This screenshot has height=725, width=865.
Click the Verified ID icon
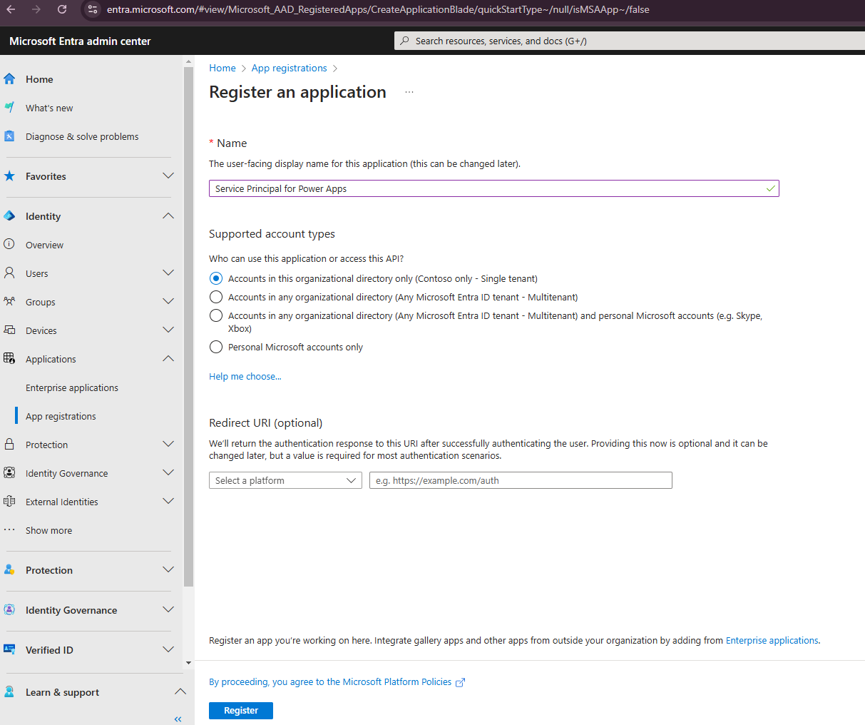pyautogui.click(x=9, y=649)
